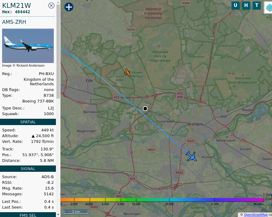Click the N837 road shield
This screenshot has height=217, width=272.
(151, 149)
